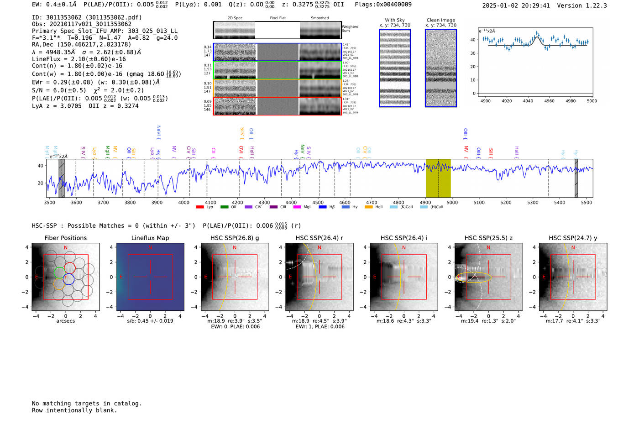Click the Weighted Sum 2D spectrum row
This screenshot has width=639, height=435.
(277, 30)
